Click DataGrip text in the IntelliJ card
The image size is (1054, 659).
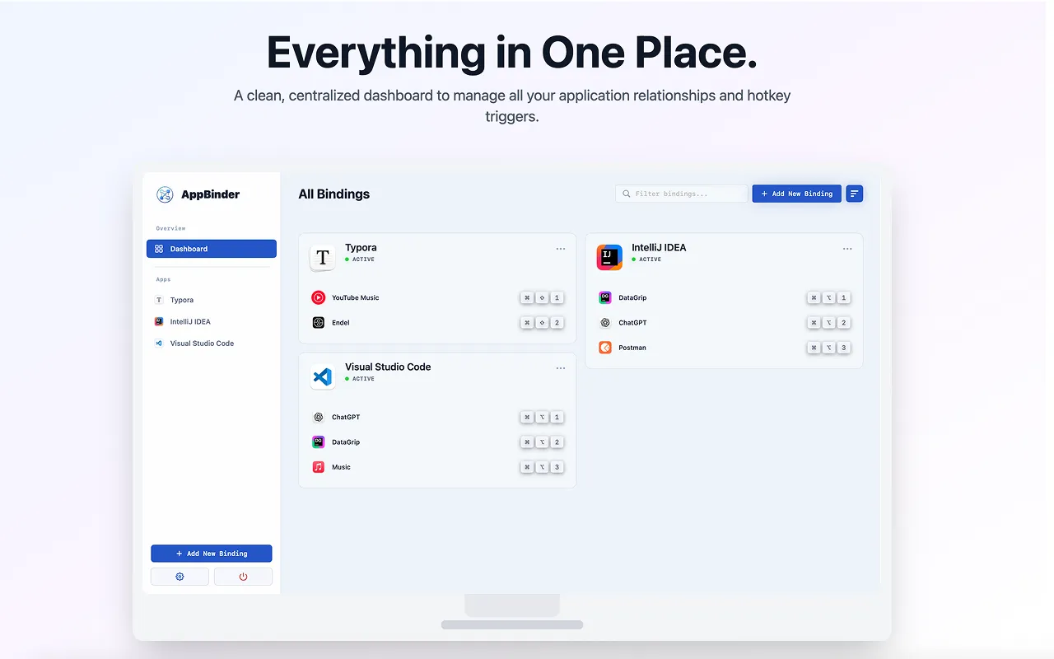(x=632, y=297)
